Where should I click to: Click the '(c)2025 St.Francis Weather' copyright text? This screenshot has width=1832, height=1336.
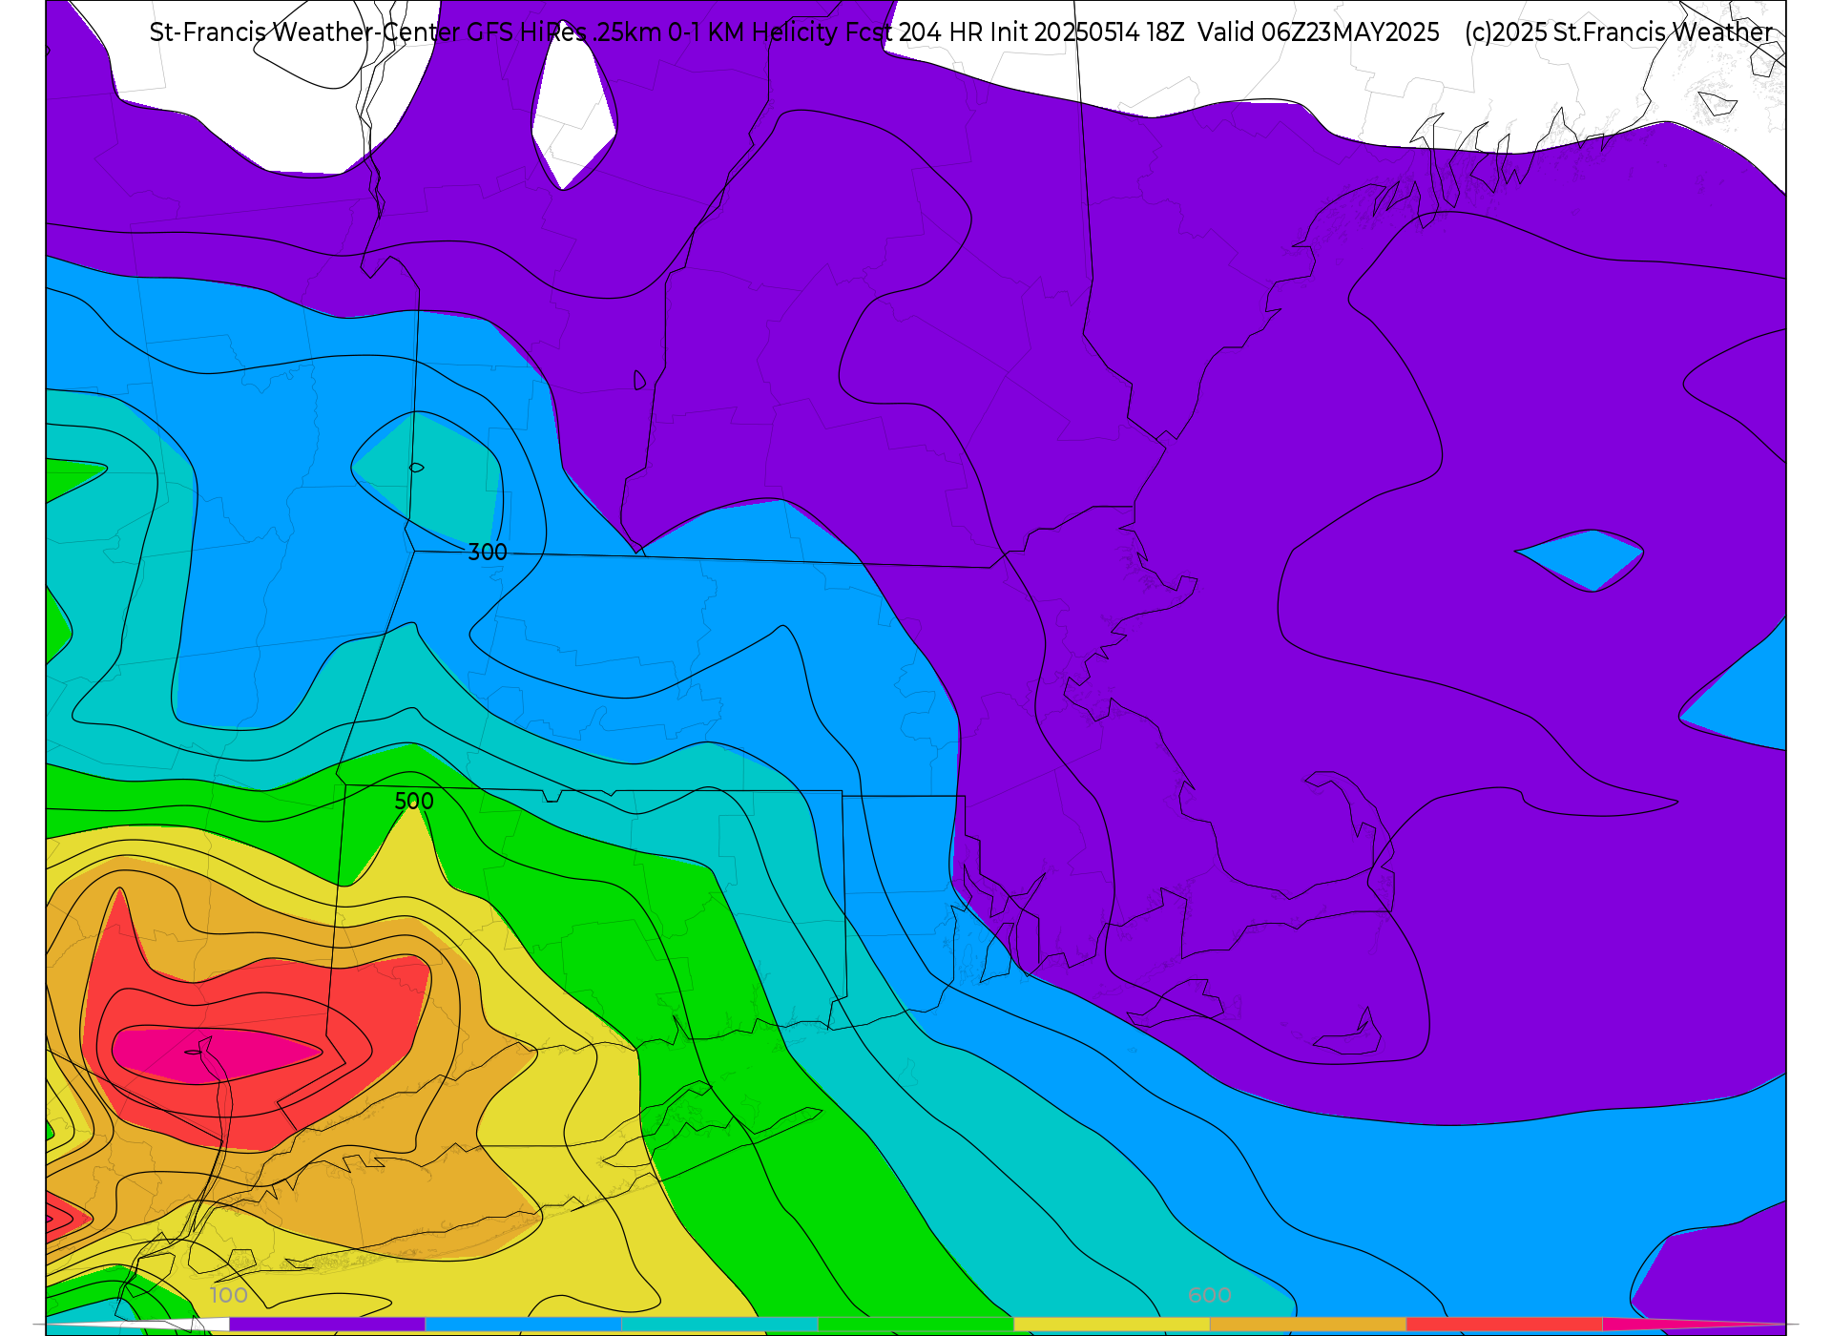[x=1619, y=32]
